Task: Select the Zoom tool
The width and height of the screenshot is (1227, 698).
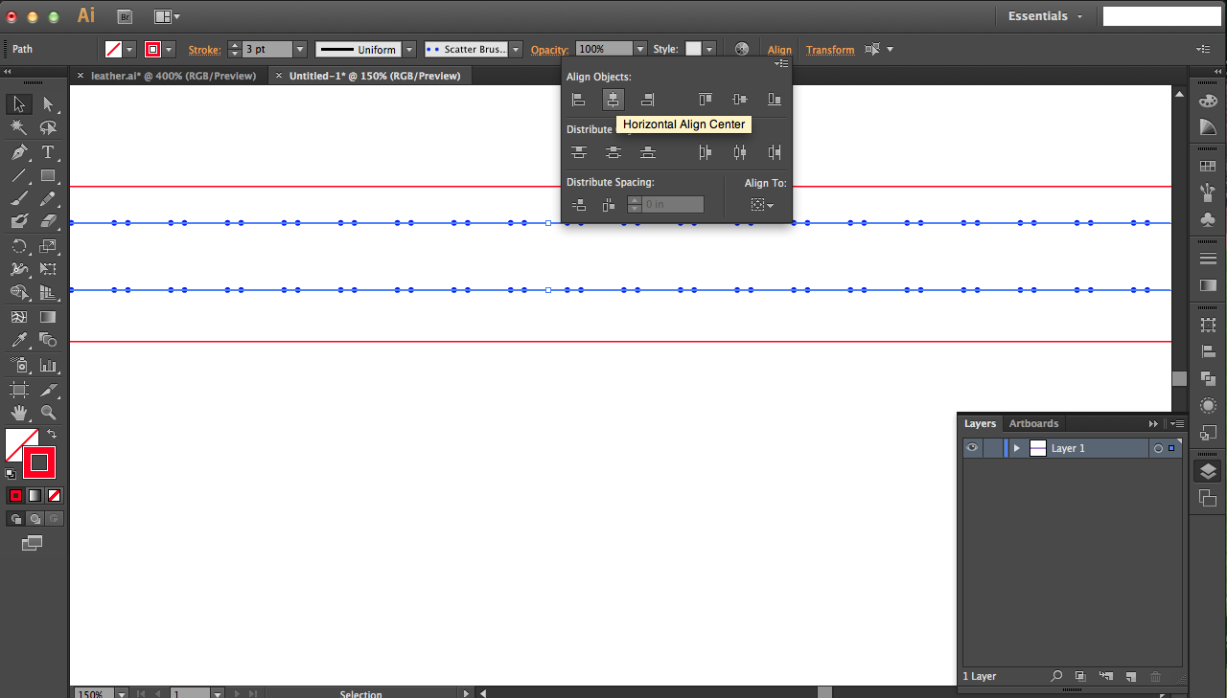Action: tap(50, 413)
